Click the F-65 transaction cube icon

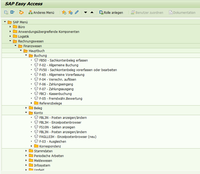tap(36, 75)
